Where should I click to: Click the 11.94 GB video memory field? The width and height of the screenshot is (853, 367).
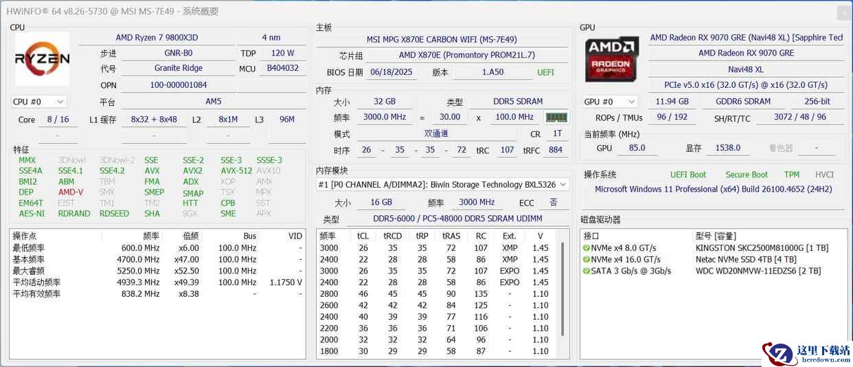pos(672,102)
